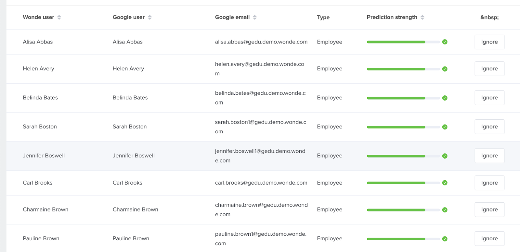Click green check icon for Charmaine Brown
The height and width of the screenshot is (252, 520).
coord(445,210)
